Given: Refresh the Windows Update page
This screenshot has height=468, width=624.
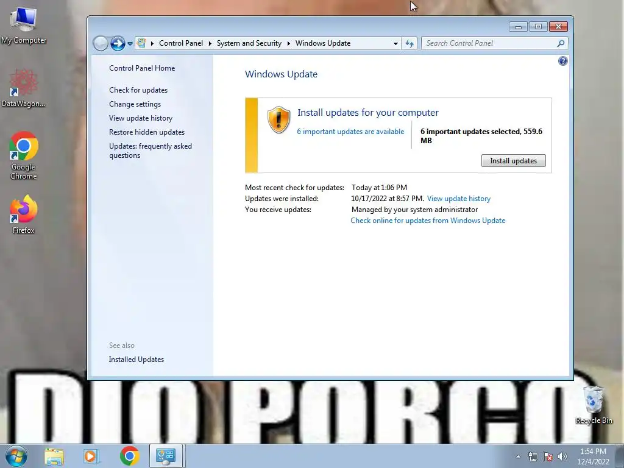Looking at the screenshot, I should [x=409, y=43].
